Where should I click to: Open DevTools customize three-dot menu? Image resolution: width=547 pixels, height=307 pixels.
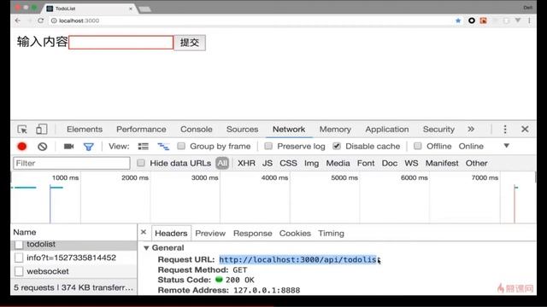click(x=505, y=129)
